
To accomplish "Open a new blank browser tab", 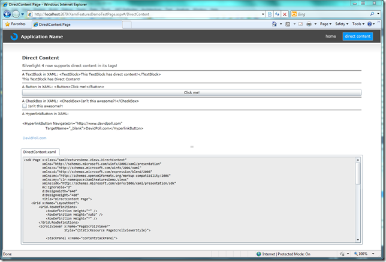I will tap(127, 25).
